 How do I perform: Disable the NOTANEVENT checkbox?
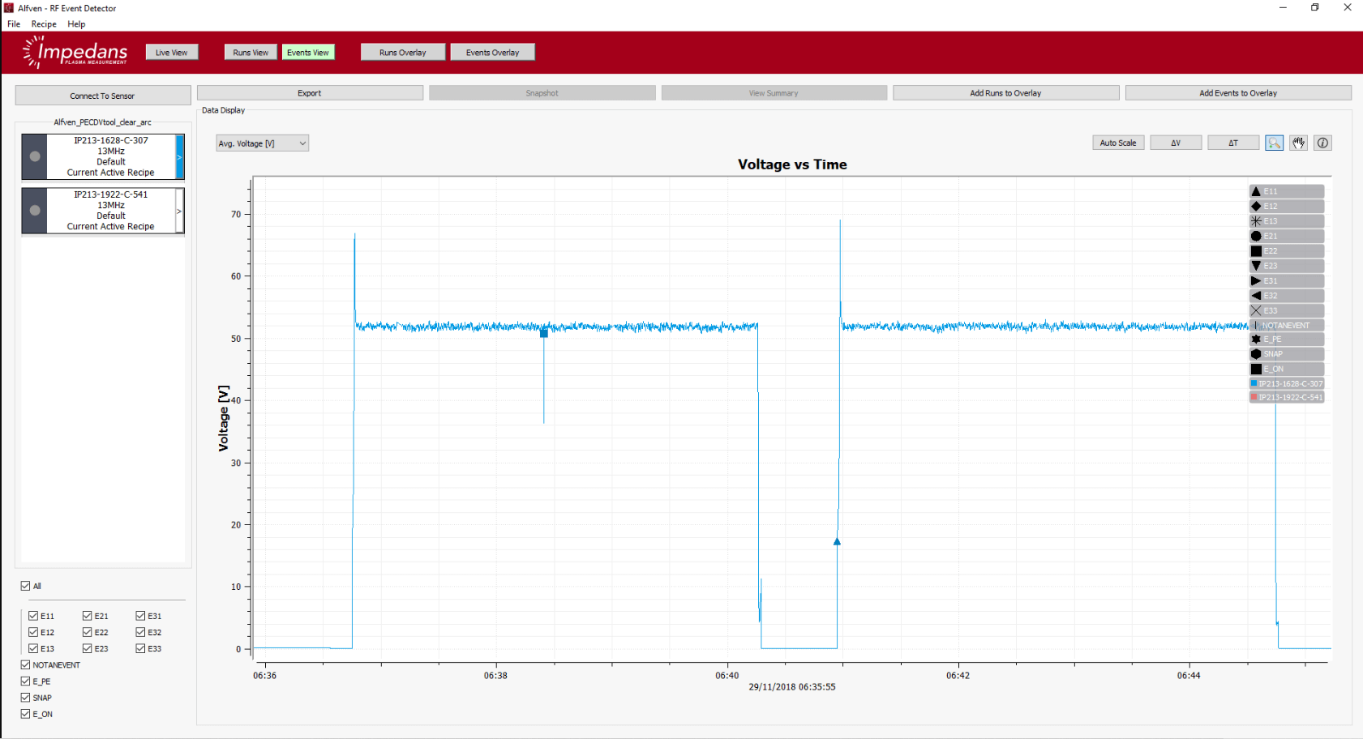pos(25,664)
